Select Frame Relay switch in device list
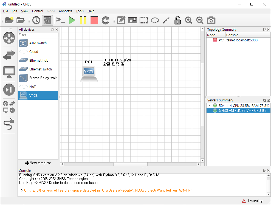The height and width of the screenshot is (205, 271). click(38, 78)
